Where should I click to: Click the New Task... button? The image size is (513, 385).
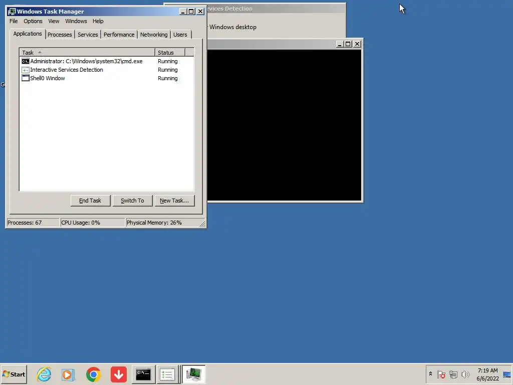pyautogui.click(x=174, y=201)
